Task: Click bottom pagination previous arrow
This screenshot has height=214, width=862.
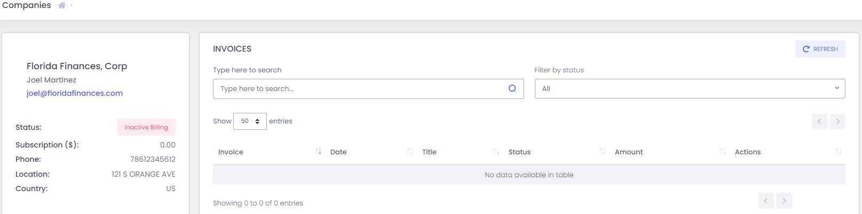Action: 766,201
